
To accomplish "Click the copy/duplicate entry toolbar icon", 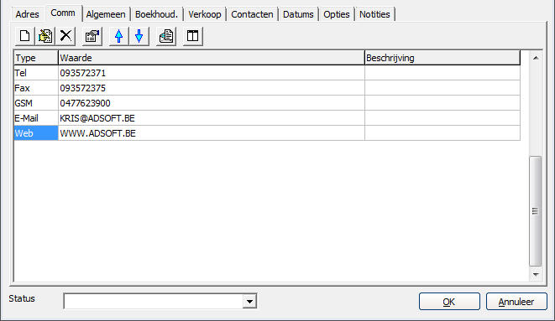I will 45,36.
